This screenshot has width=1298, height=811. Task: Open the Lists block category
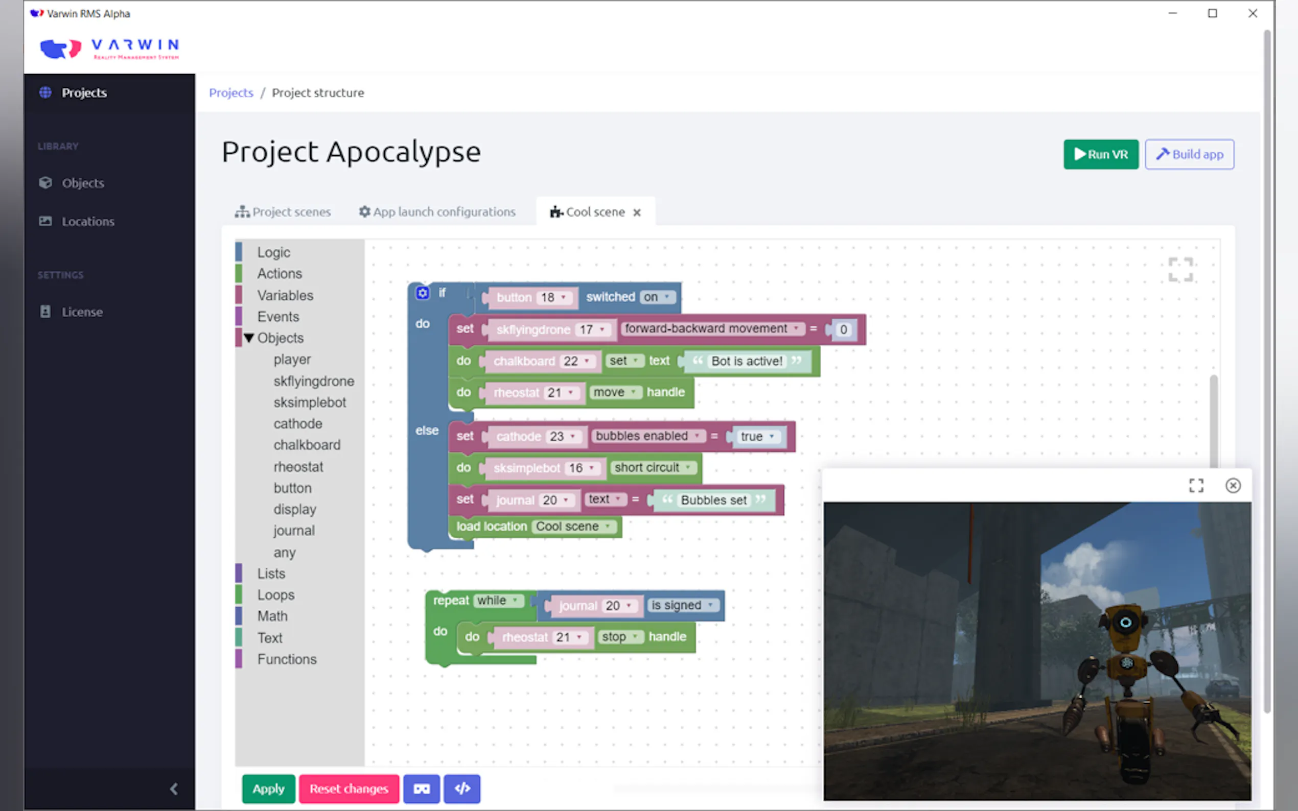pos(271,574)
